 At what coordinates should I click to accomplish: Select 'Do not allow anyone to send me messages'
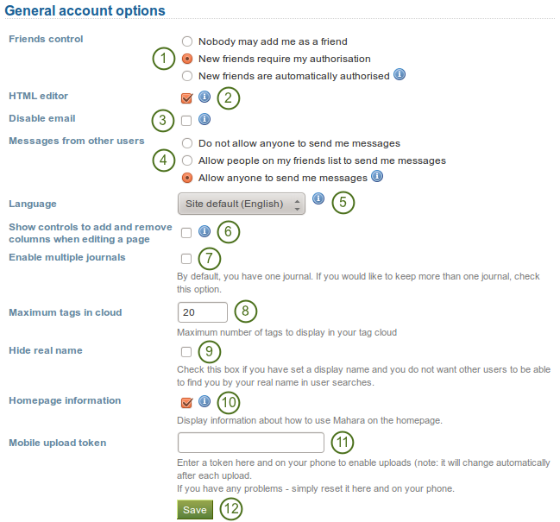pos(187,143)
